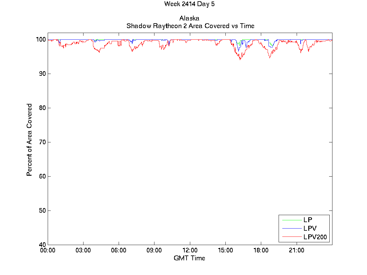Click the 00:00 x-axis tick label
This screenshot has width=367, height=275.
click(48, 251)
